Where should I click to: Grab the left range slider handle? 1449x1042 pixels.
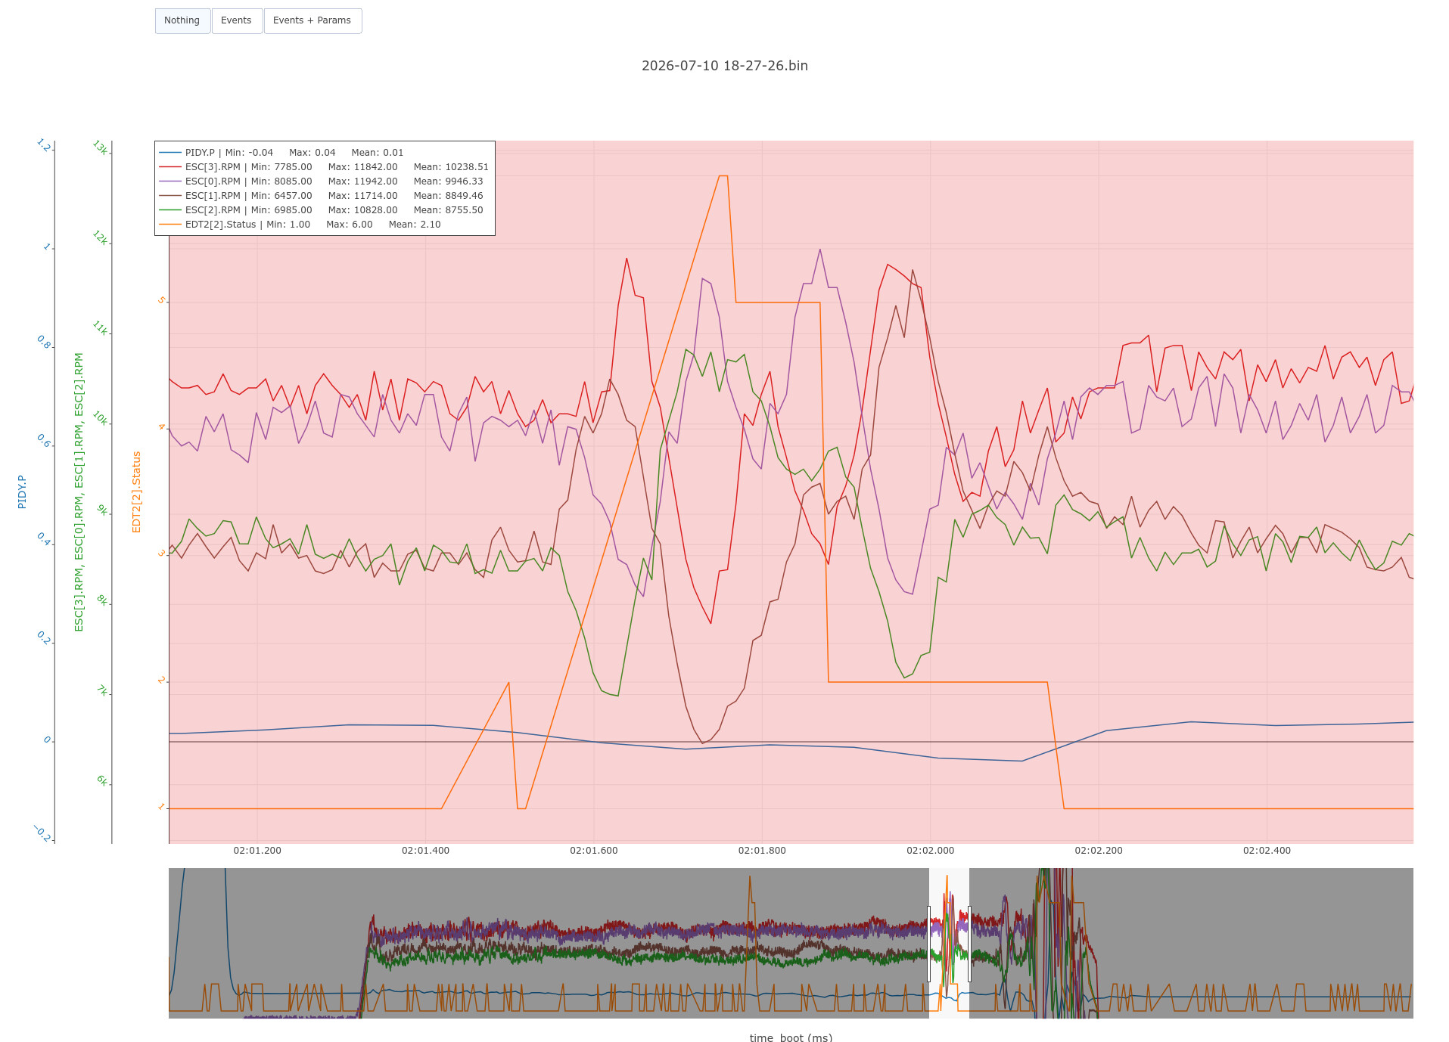click(x=929, y=944)
